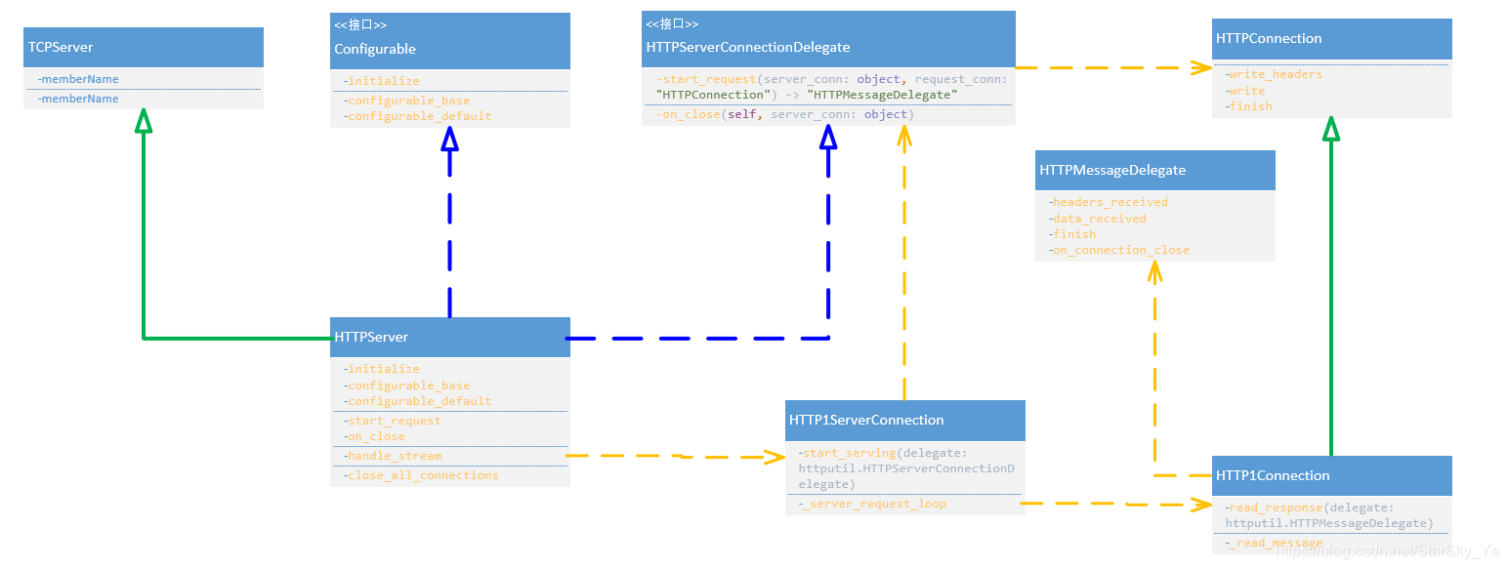Screen dimensions: 1509x569
Task: Select the TCPServer class header
Action: (x=144, y=47)
